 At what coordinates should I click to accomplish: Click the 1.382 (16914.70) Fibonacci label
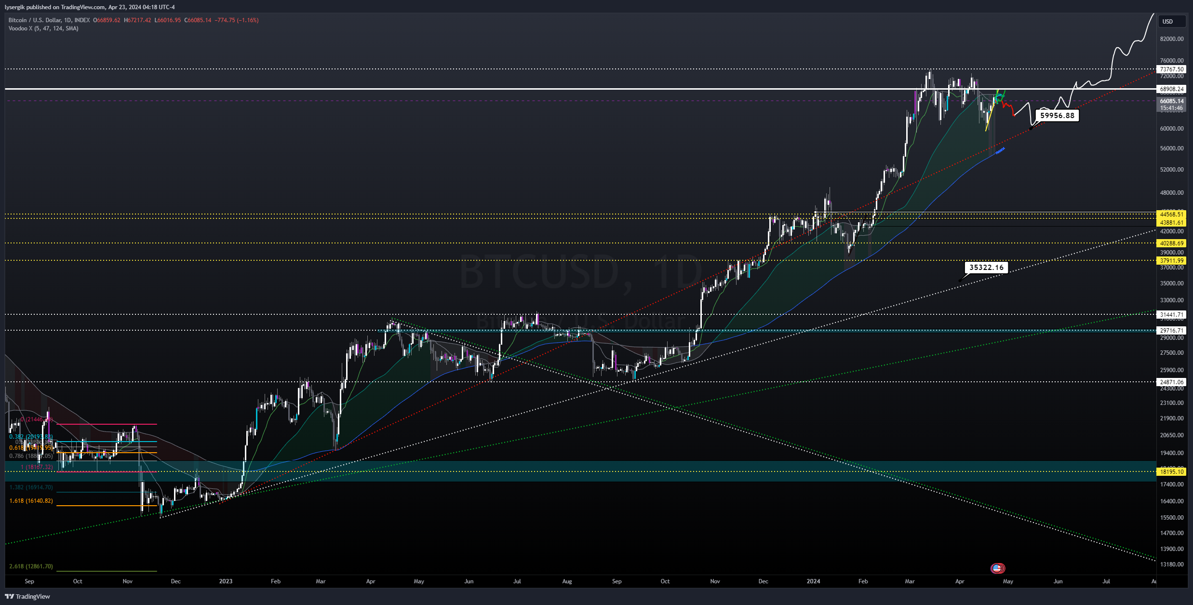pos(31,488)
